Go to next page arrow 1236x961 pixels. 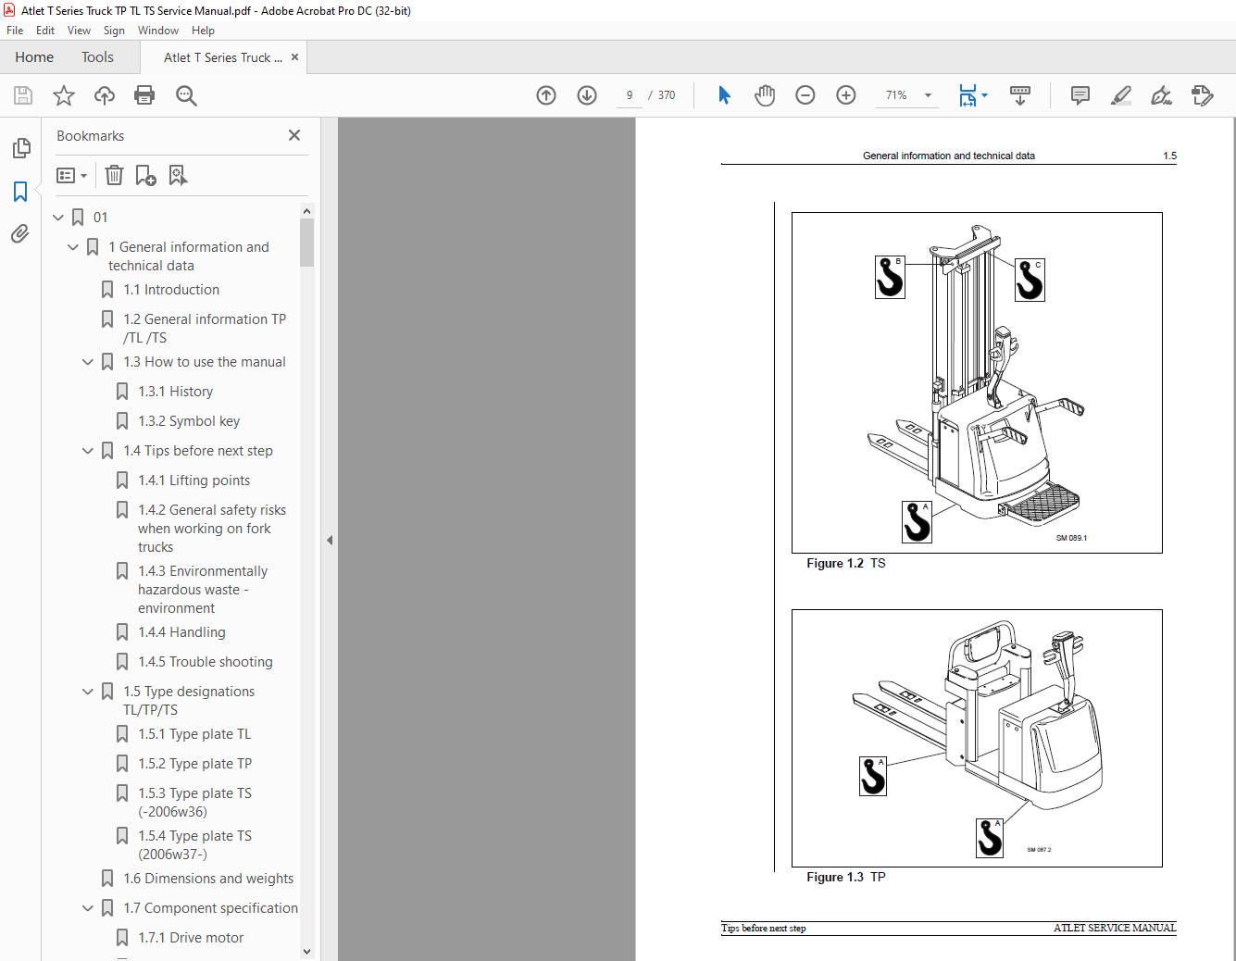587,95
